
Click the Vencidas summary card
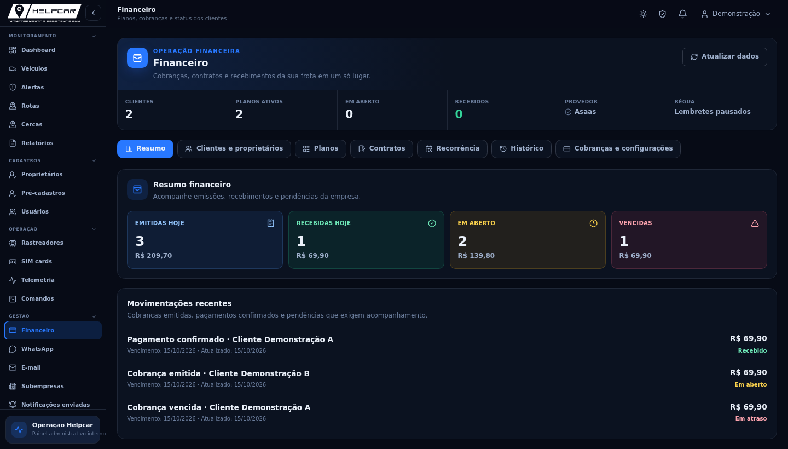(689, 240)
